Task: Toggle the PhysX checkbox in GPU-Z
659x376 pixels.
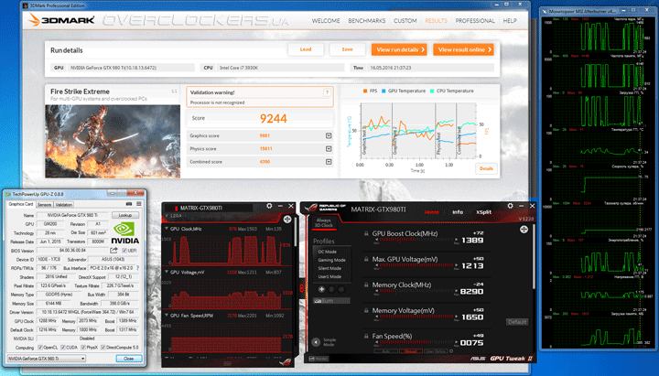Action: tap(83, 348)
